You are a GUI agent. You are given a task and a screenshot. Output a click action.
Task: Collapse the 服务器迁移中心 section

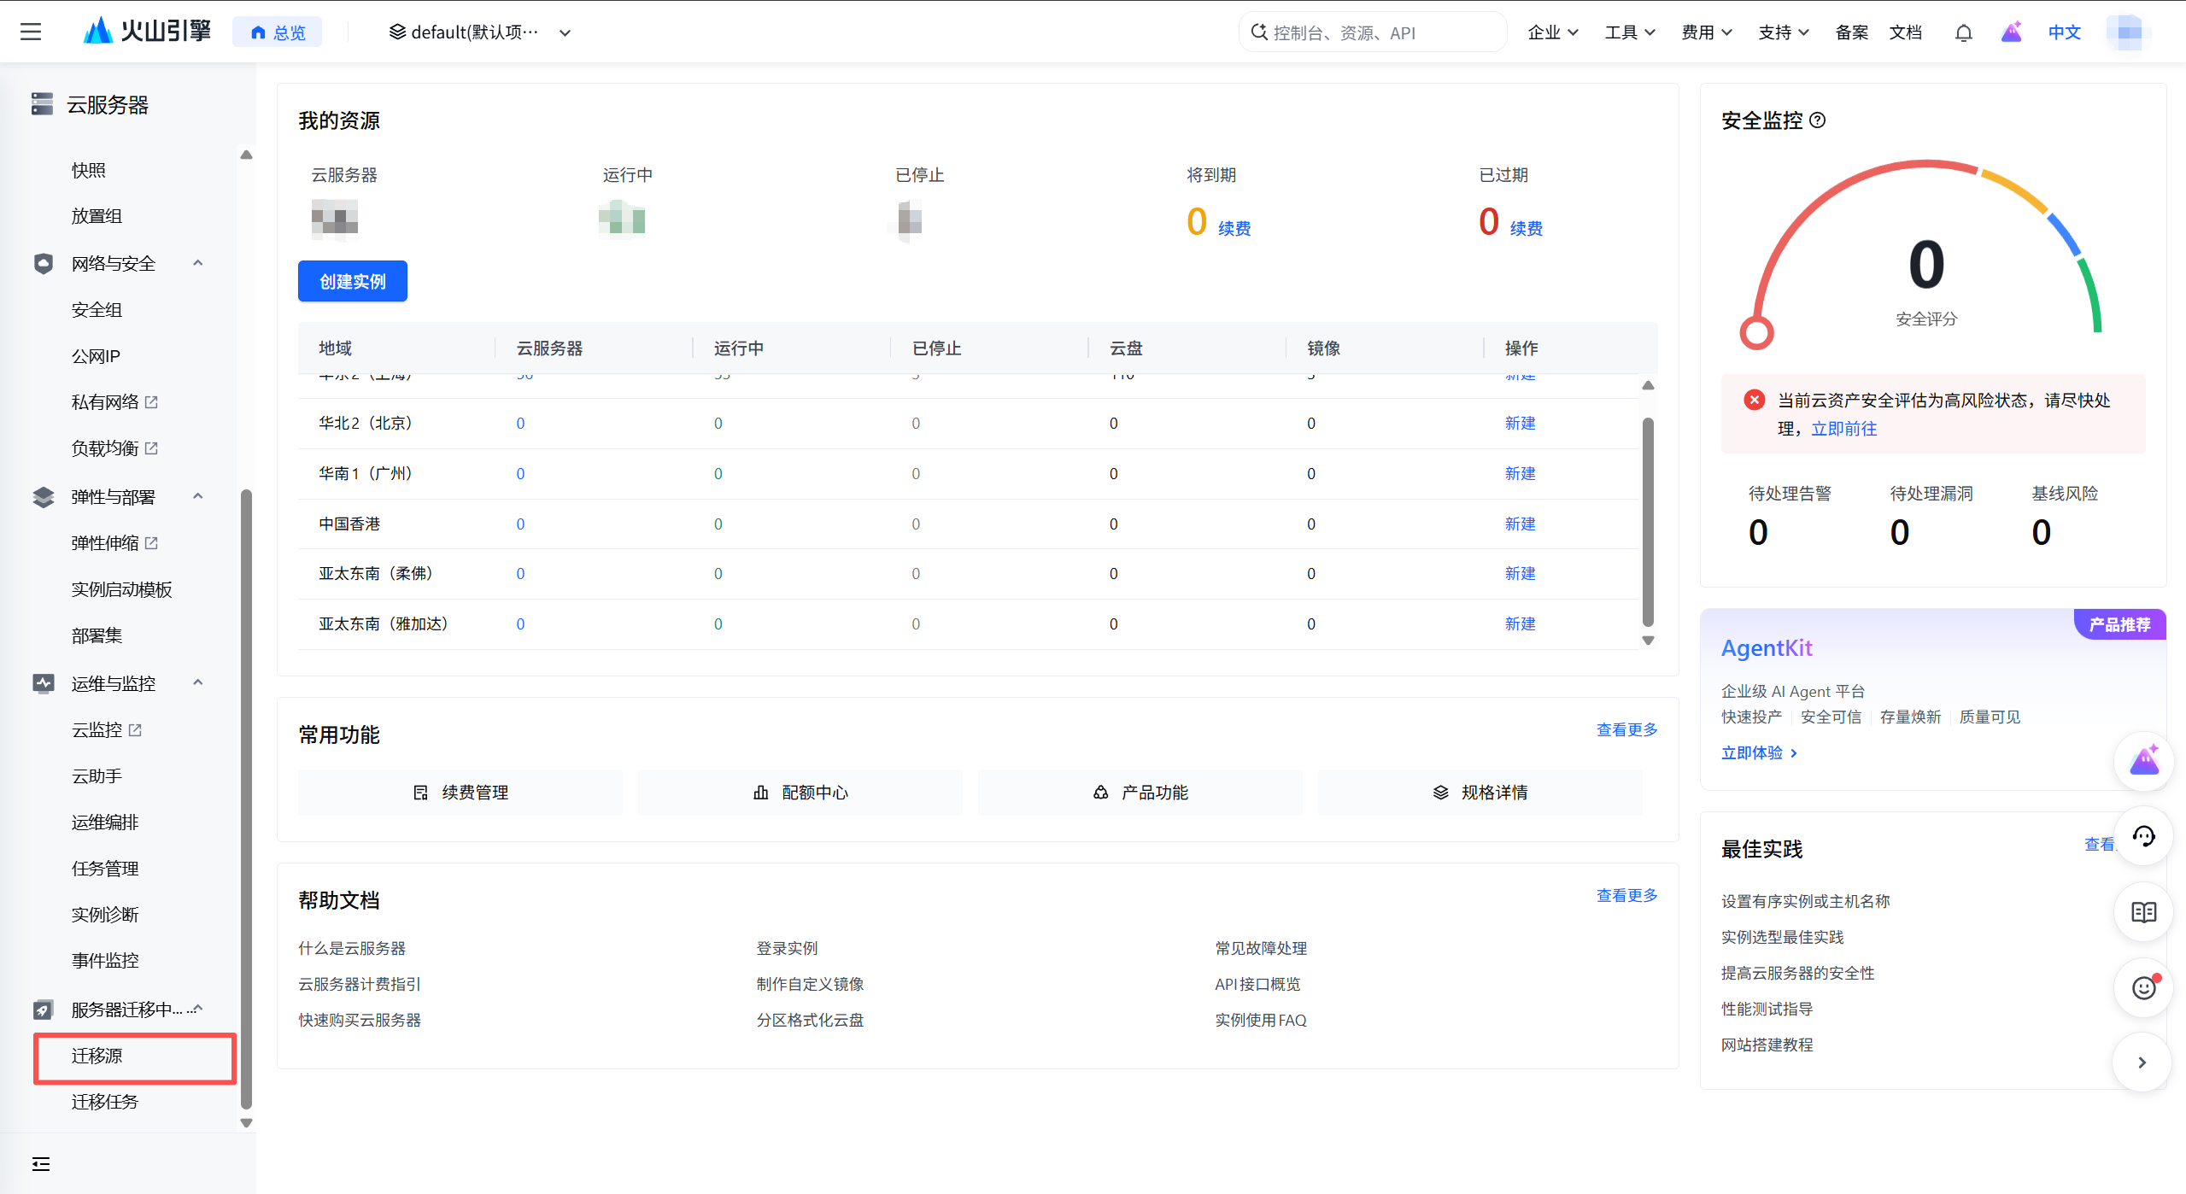coord(198,1010)
